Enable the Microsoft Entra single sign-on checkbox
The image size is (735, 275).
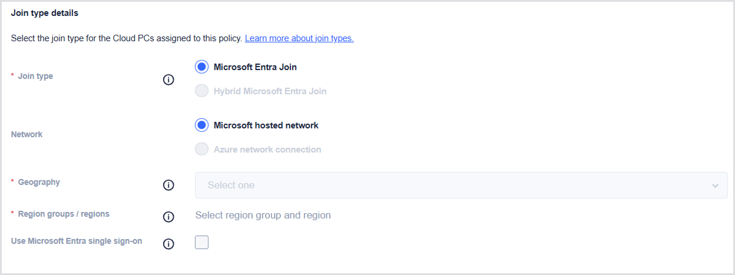pyautogui.click(x=202, y=242)
